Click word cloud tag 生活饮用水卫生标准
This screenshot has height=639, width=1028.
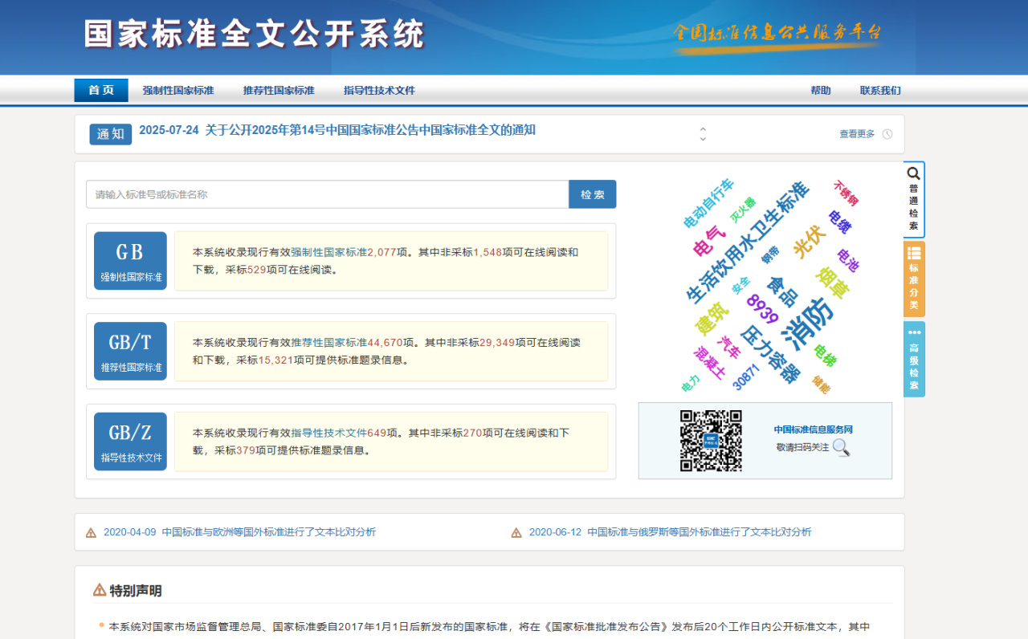pyautogui.click(x=746, y=243)
